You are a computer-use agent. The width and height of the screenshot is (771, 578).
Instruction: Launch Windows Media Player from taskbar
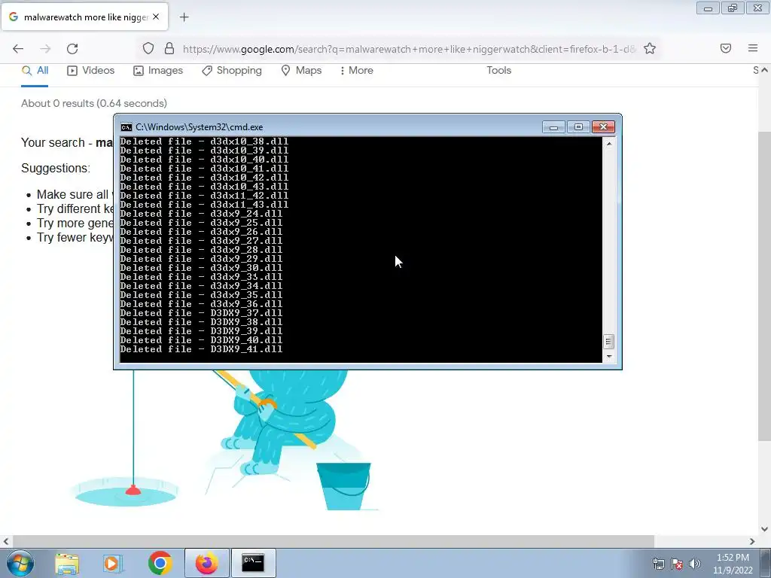coord(113,563)
